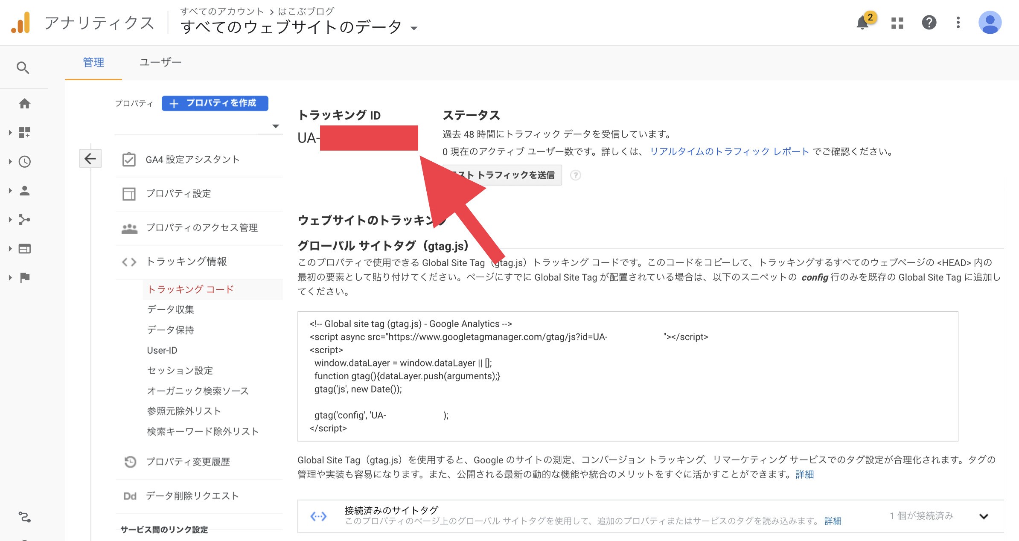This screenshot has width=1019, height=541.
Task: Expand the Acquisition section arrow
Action: (x=10, y=220)
